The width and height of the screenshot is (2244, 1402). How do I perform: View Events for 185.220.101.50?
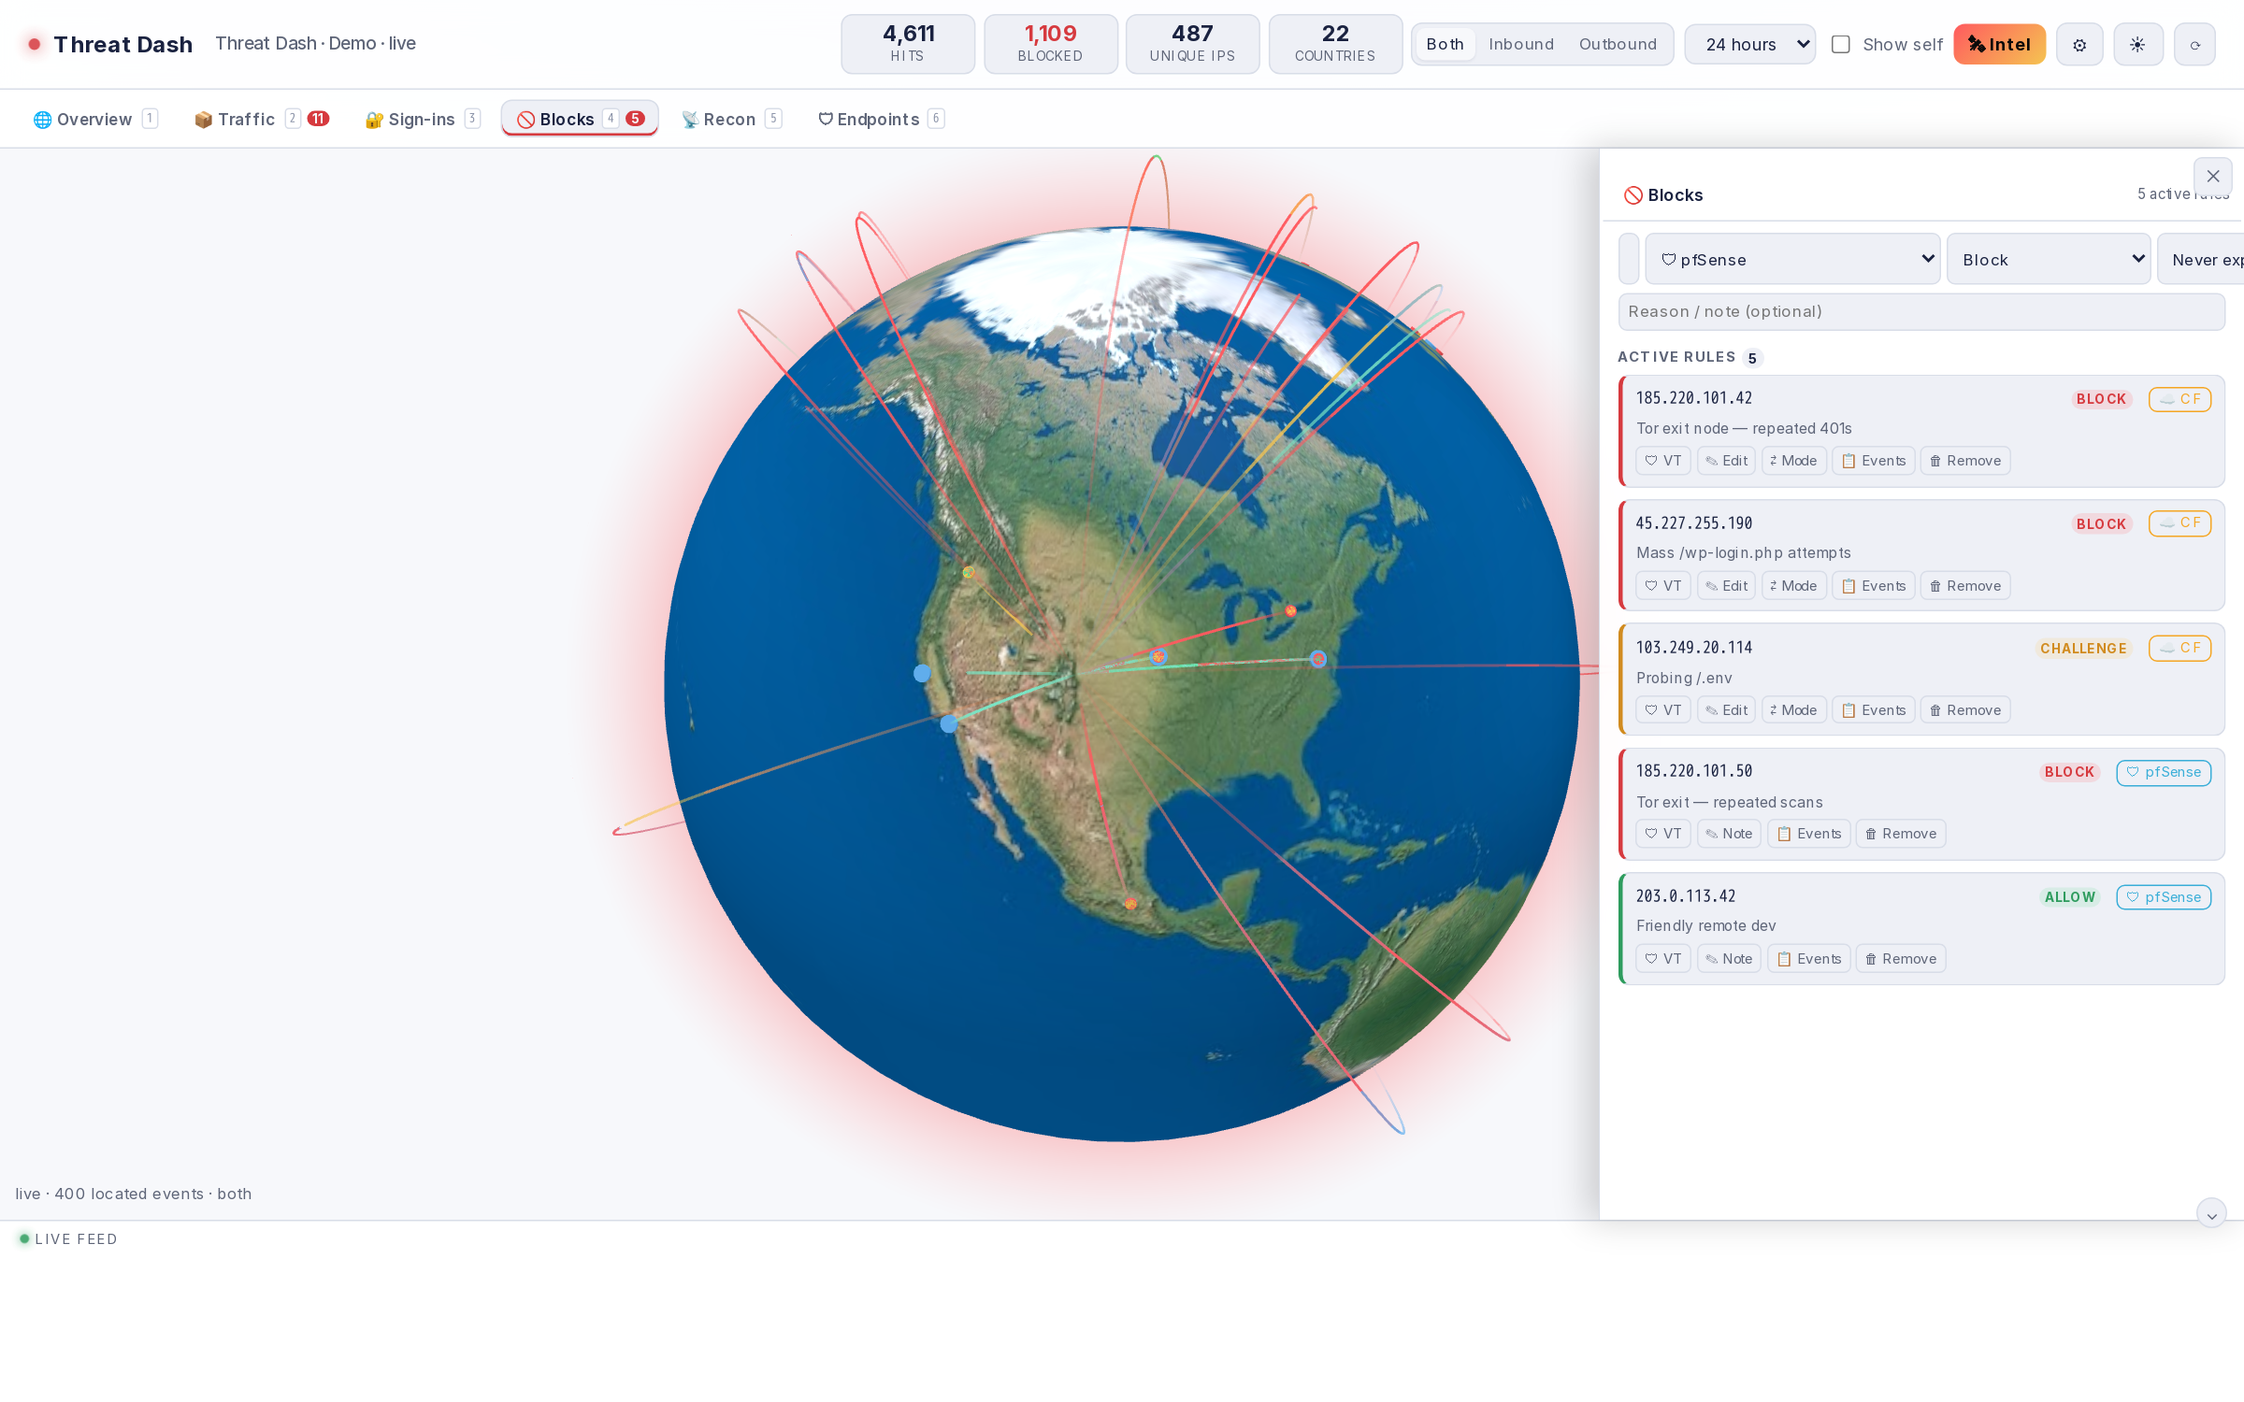coord(1808,834)
